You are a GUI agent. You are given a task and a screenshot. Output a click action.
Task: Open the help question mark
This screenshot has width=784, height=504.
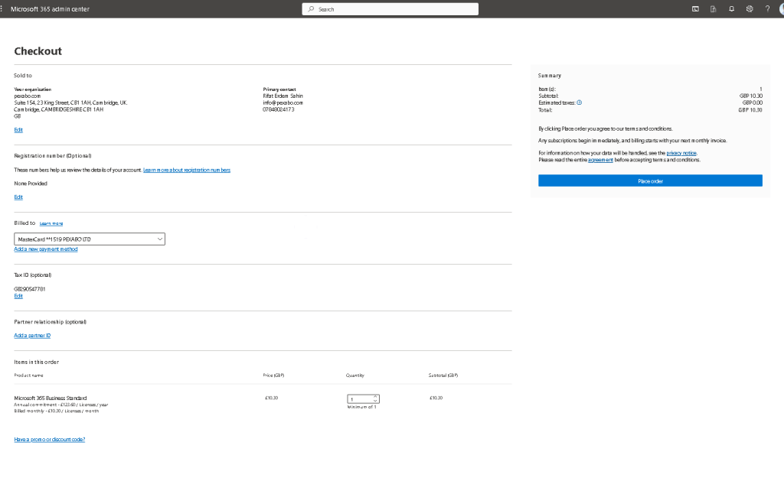click(x=767, y=9)
